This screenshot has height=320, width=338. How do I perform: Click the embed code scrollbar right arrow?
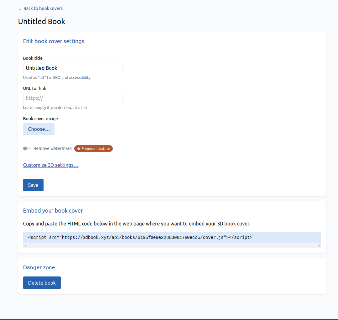click(319, 246)
